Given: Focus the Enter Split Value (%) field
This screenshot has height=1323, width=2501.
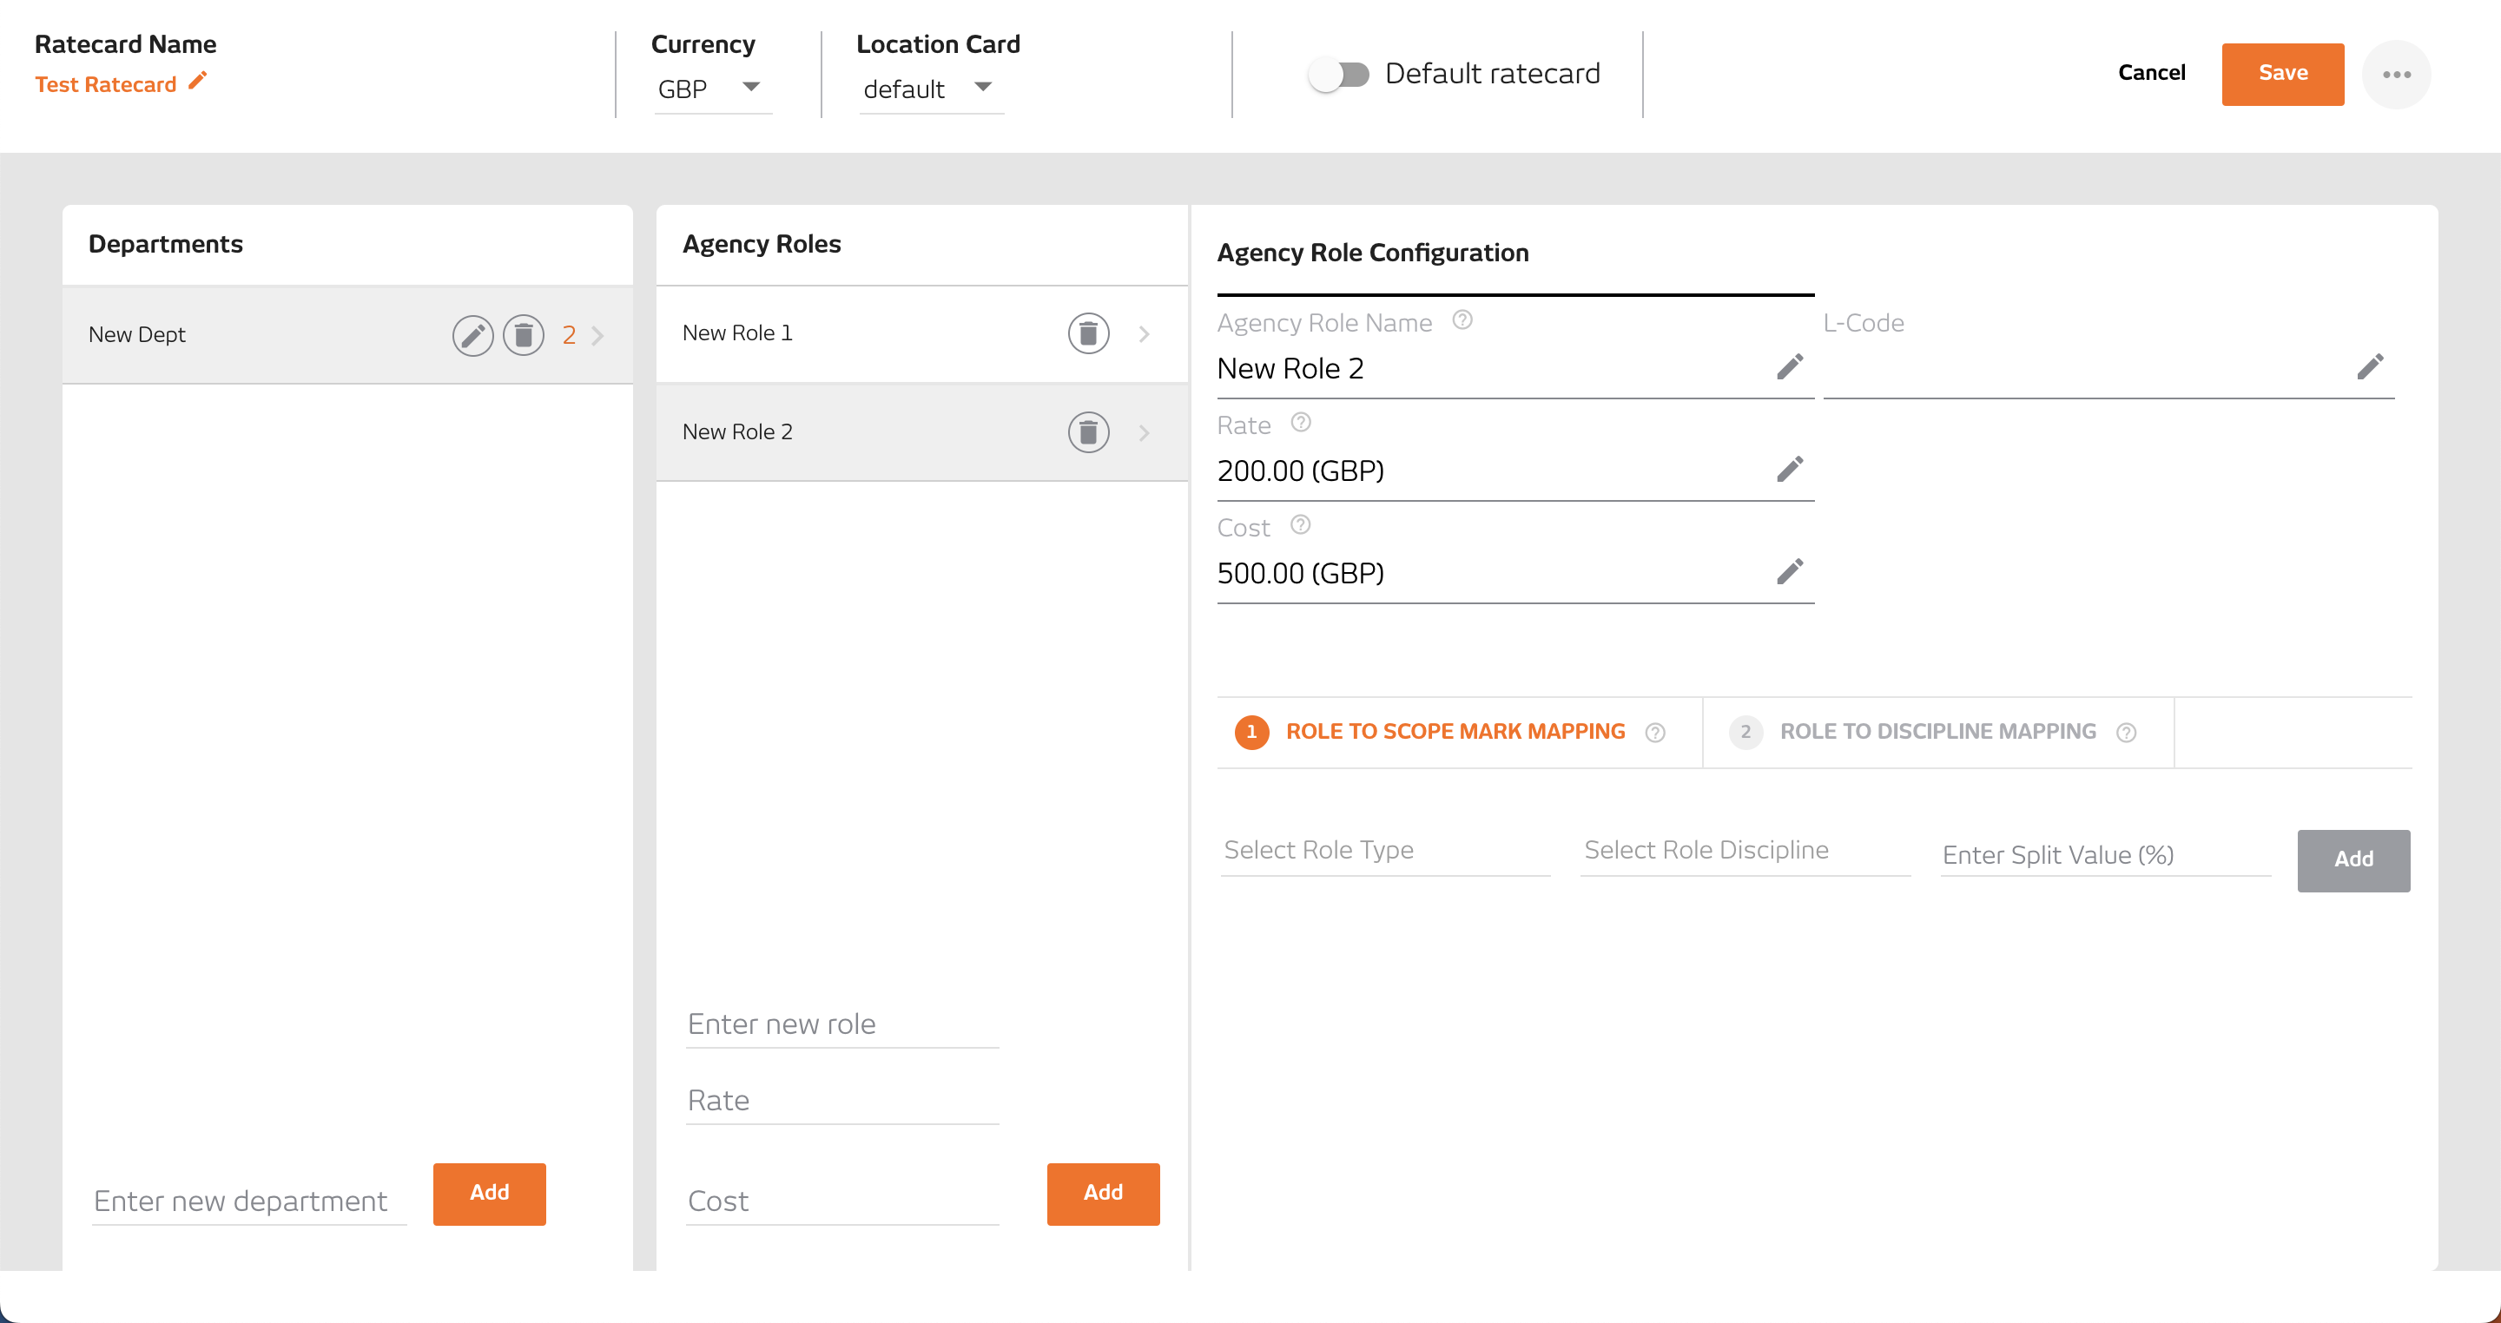Looking at the screenshot, I should 2106,854.
